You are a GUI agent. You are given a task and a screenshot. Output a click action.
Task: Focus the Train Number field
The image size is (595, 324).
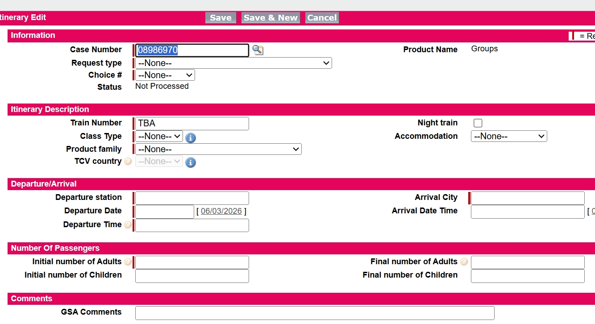pyautogui.click(x=192, y=124)
